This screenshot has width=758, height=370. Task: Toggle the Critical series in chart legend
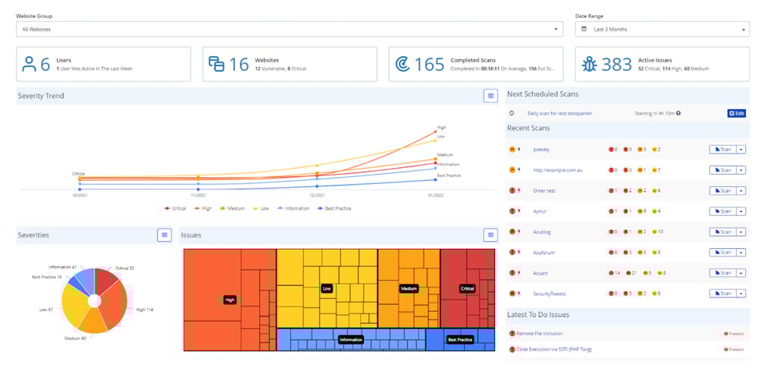coord(176,208)
